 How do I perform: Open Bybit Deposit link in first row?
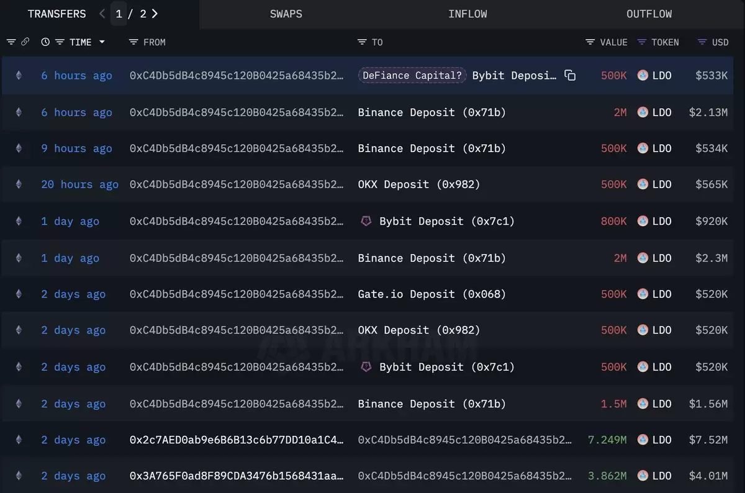tap(515, 76)
